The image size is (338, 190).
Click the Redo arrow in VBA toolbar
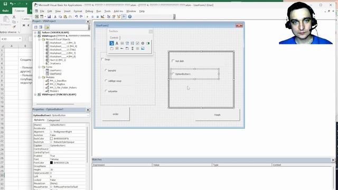(x=81, y=16)
